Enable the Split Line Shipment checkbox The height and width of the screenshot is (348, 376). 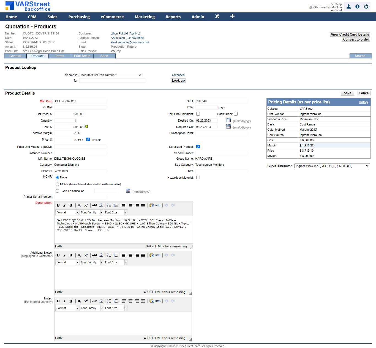coord(198,114)
